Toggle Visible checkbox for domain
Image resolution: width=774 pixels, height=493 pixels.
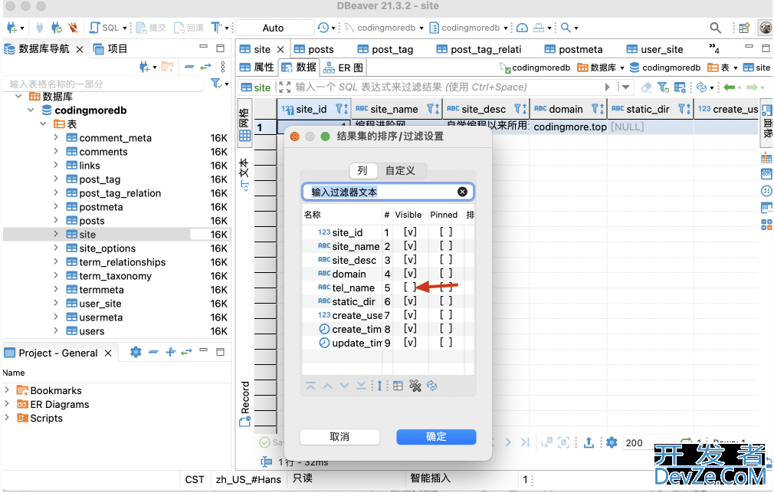(x=410, y=274)
